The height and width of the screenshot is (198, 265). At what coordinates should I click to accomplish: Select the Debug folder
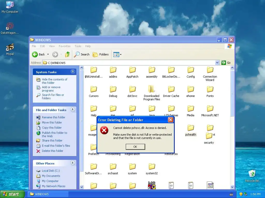tap(113, 92)
